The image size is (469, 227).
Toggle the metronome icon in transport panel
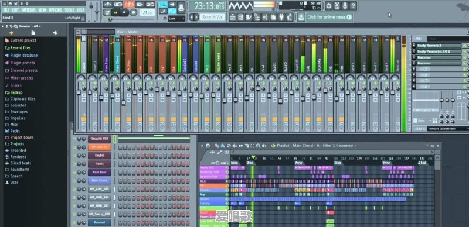[x=108, y=4]
